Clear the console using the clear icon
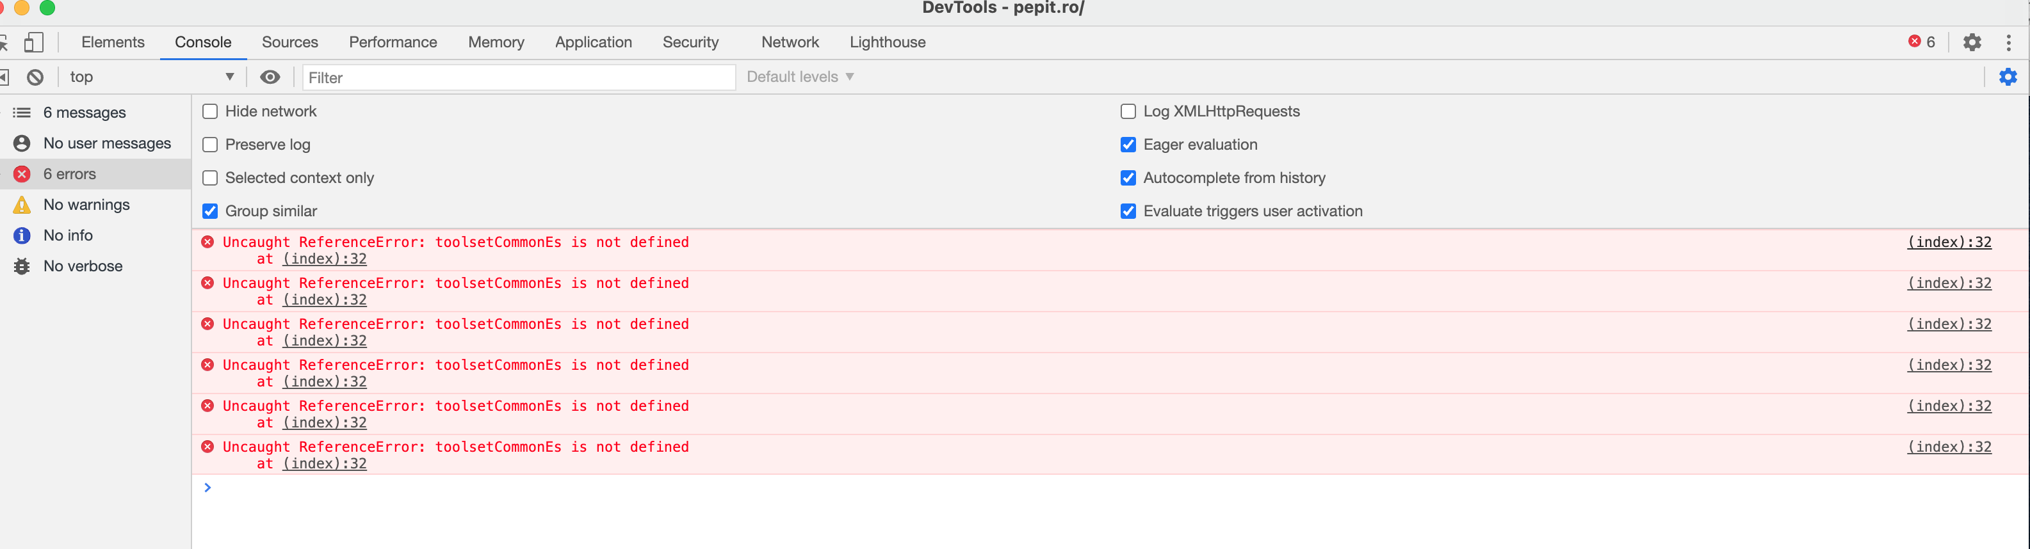The height and width of the screenshot is (549, 2030). (35, 76)
